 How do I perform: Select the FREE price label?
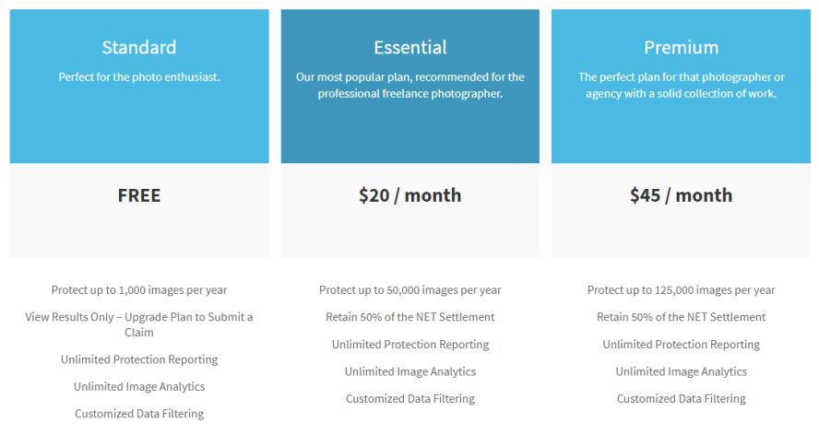coord(139,195)
